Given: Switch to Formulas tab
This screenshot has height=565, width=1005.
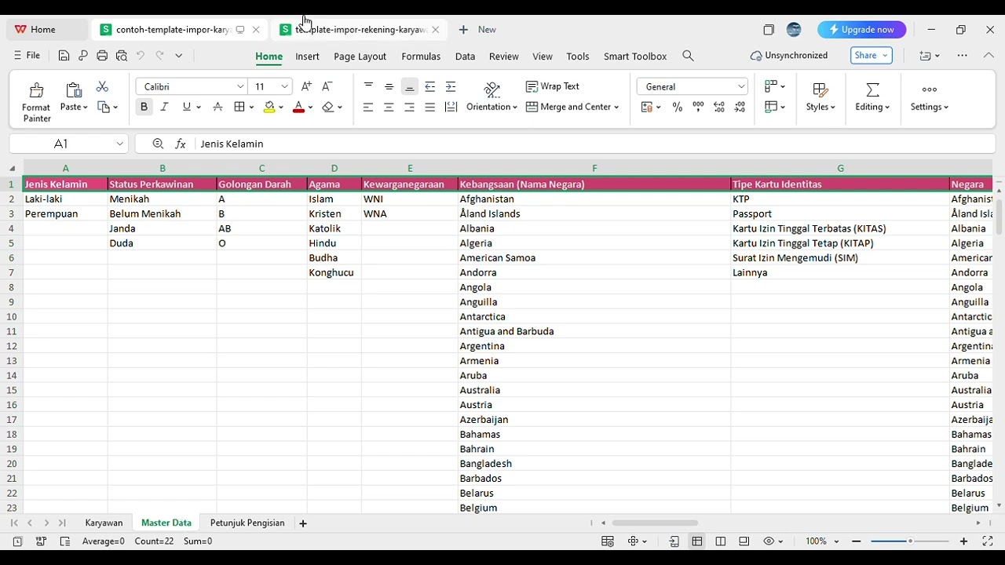Looking at the screenshot, I should 421,56.
